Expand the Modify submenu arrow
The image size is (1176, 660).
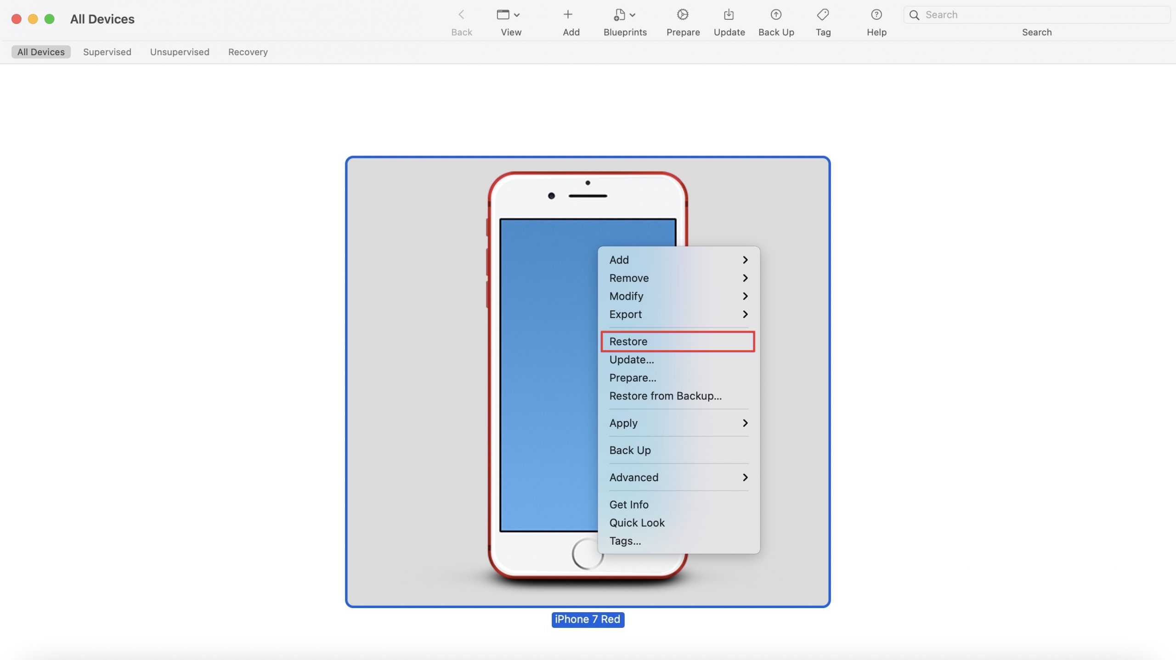745,296
